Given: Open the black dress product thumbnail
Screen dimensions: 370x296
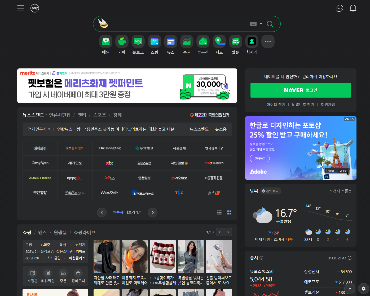Looking at the screenshot, I should (107, 256).
